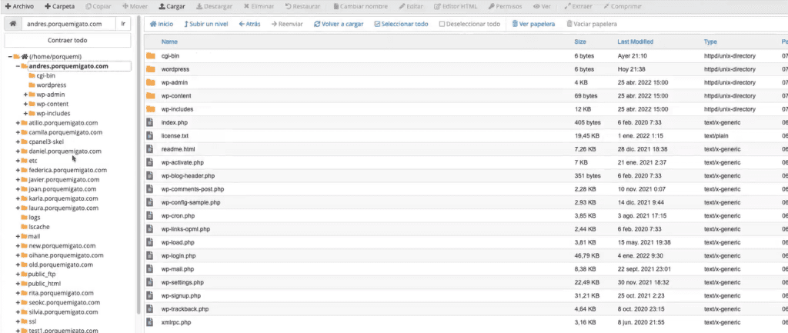Select wp-settings.php file name
Image resolution: width=788 pixels, height=333 pixels.
[x=182, y=282]
